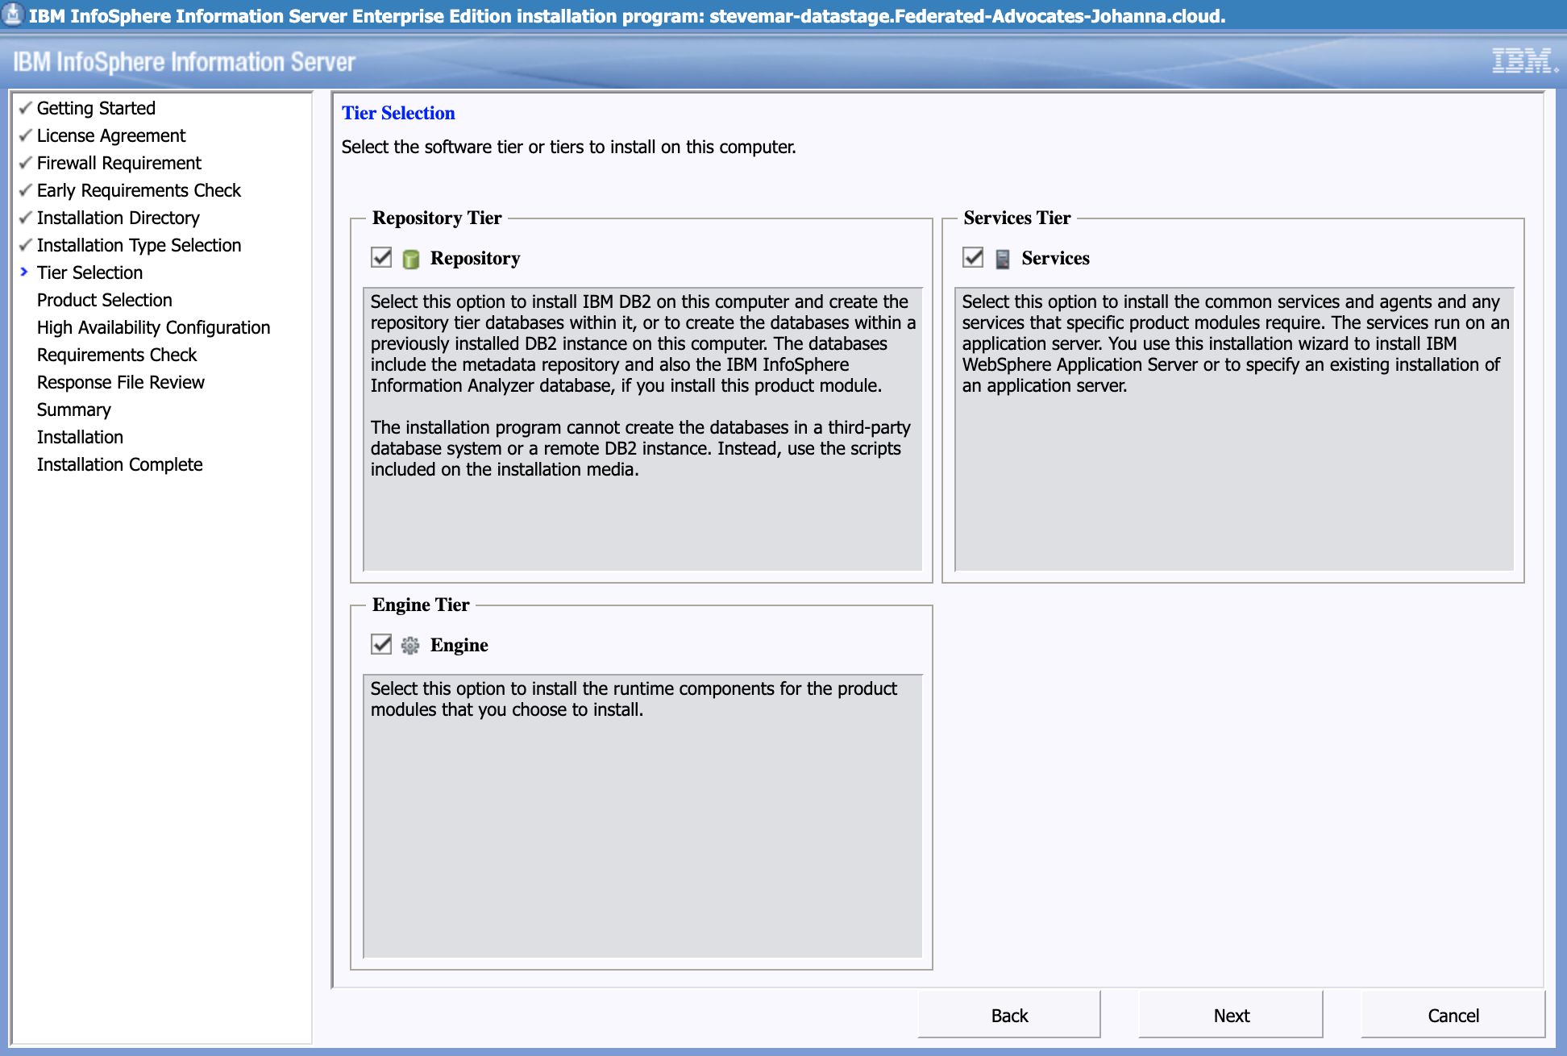
Task: Click the checkmark next to Early Requirements Check
Action: click(26, 190)
